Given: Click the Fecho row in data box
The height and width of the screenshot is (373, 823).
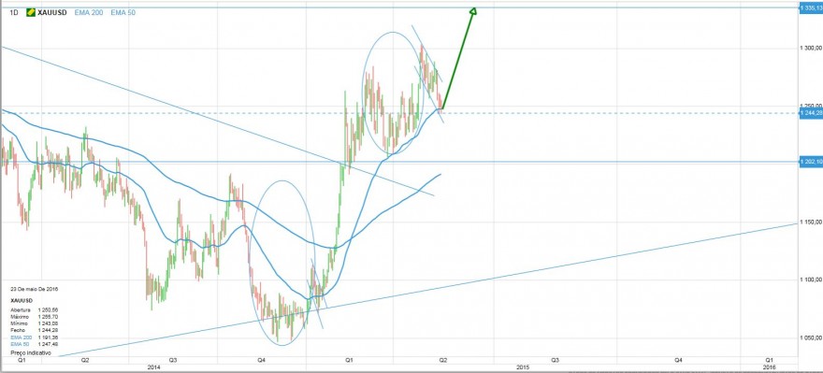Looking at the screenshot, I should coord(34,330).
